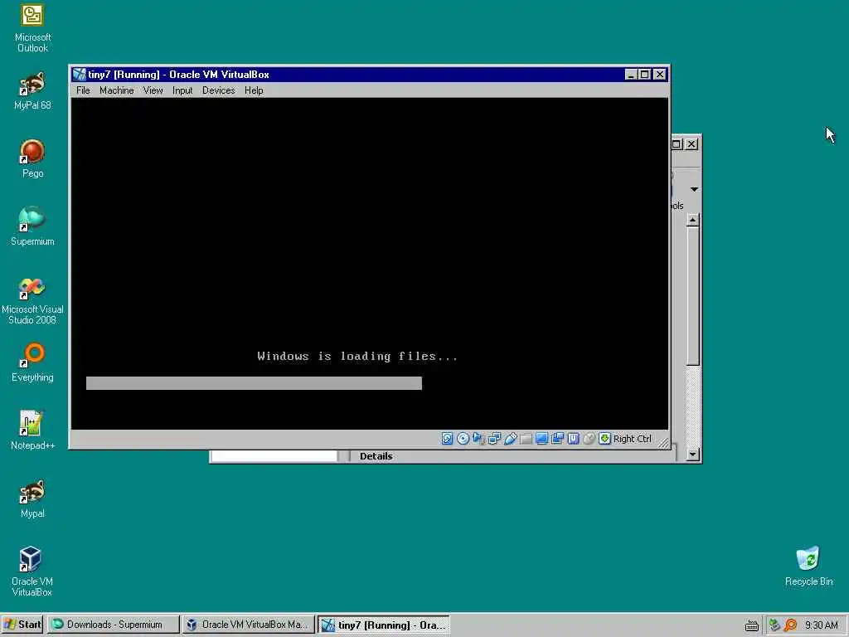Click the optical disc status icon
The image size is (849, 637).
(463, 439)
